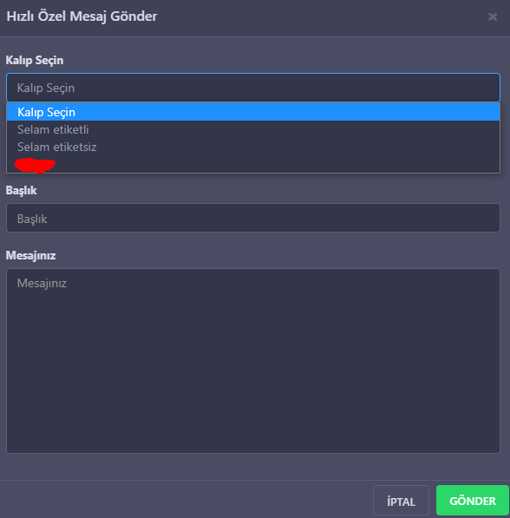This screenshot has height=518, width=510.
Task: Open the Kalıp Seçin combo box
Action: pyautogui.click(x=253, y=88)
